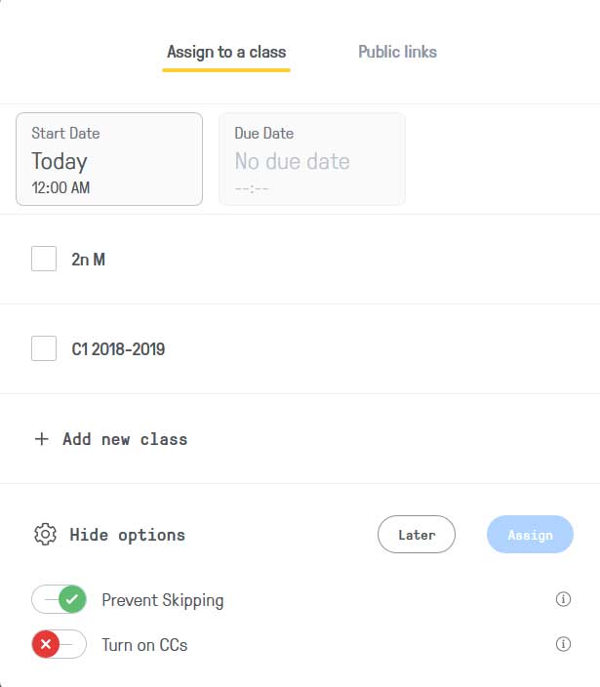Enable the Turn on CCs toggle

59,644
